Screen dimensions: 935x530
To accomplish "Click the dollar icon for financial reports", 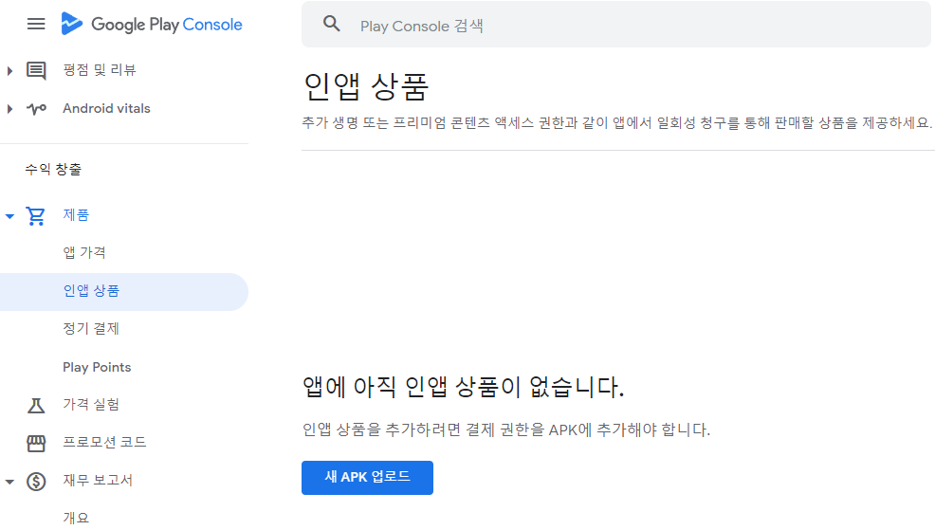I will click(36, 481).
